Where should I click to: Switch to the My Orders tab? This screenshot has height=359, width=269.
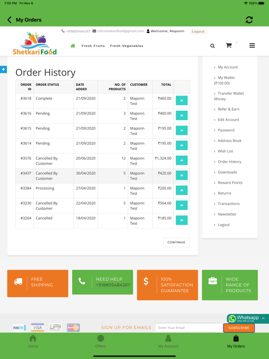pos(236,341)
